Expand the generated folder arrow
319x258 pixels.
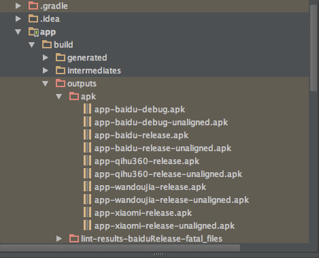pos(46,58)
